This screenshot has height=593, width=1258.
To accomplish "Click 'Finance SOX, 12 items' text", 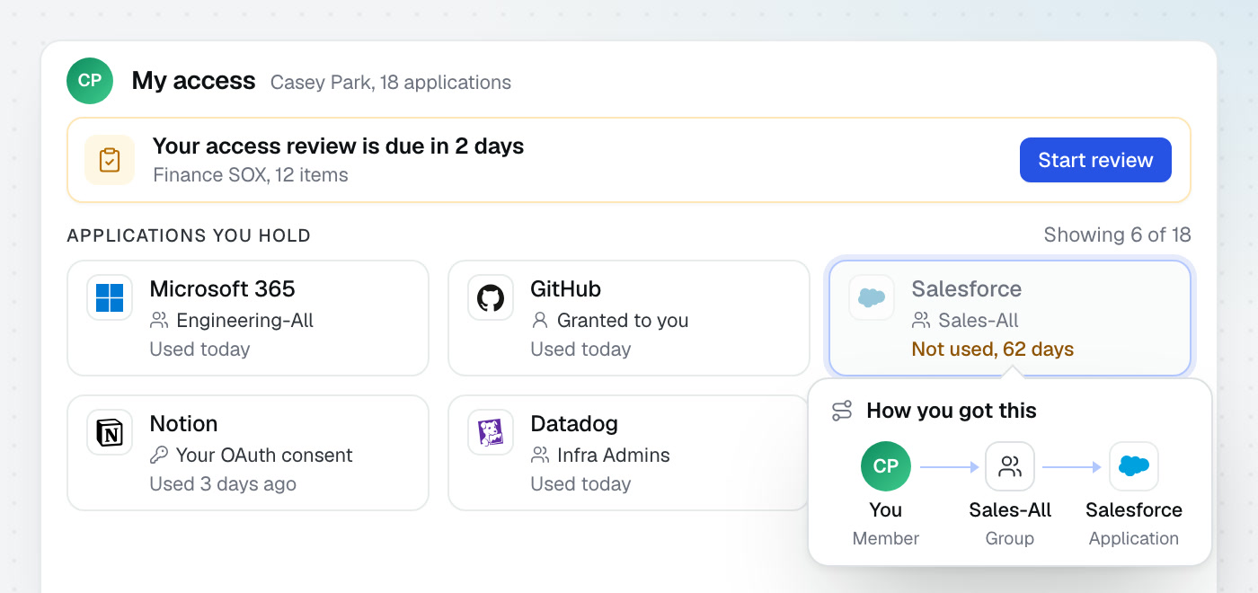I will (251, 174).
